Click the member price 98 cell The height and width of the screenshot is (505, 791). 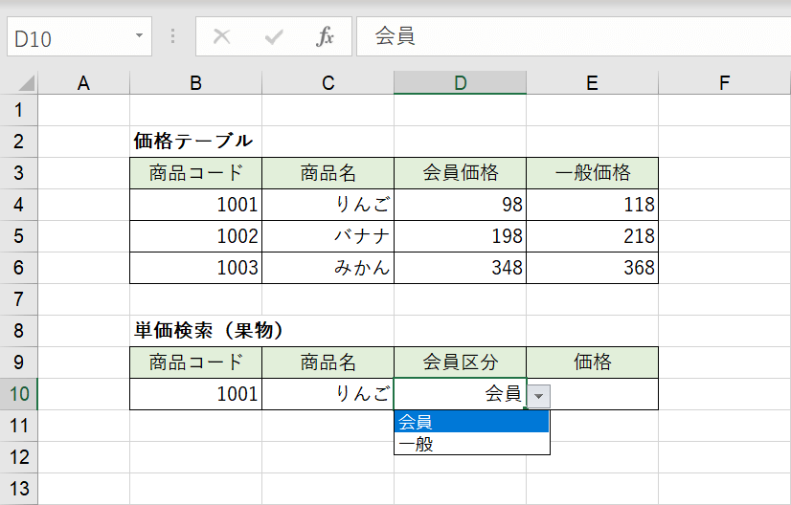point(460,205)
